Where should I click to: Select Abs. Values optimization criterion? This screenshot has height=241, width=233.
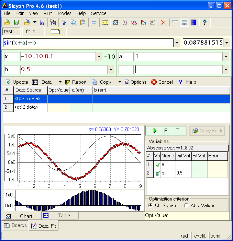(x=186, y=205)
